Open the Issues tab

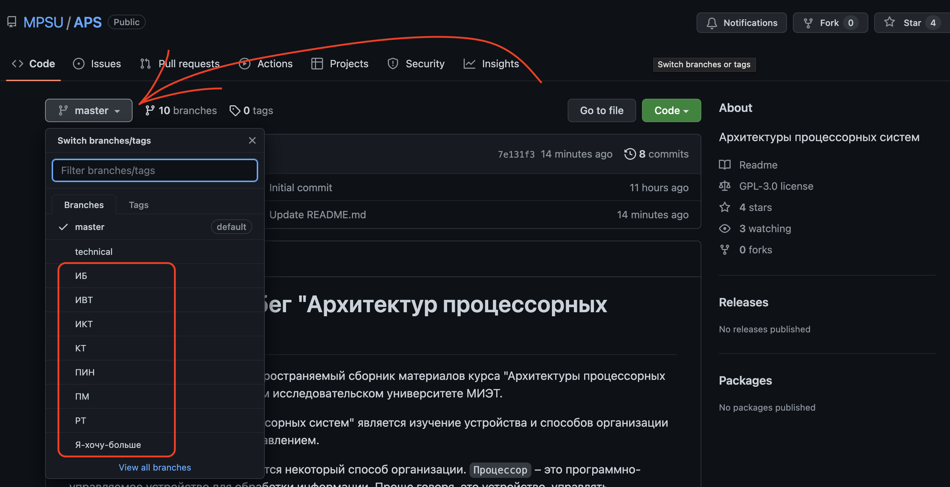[x=97, y=64]
